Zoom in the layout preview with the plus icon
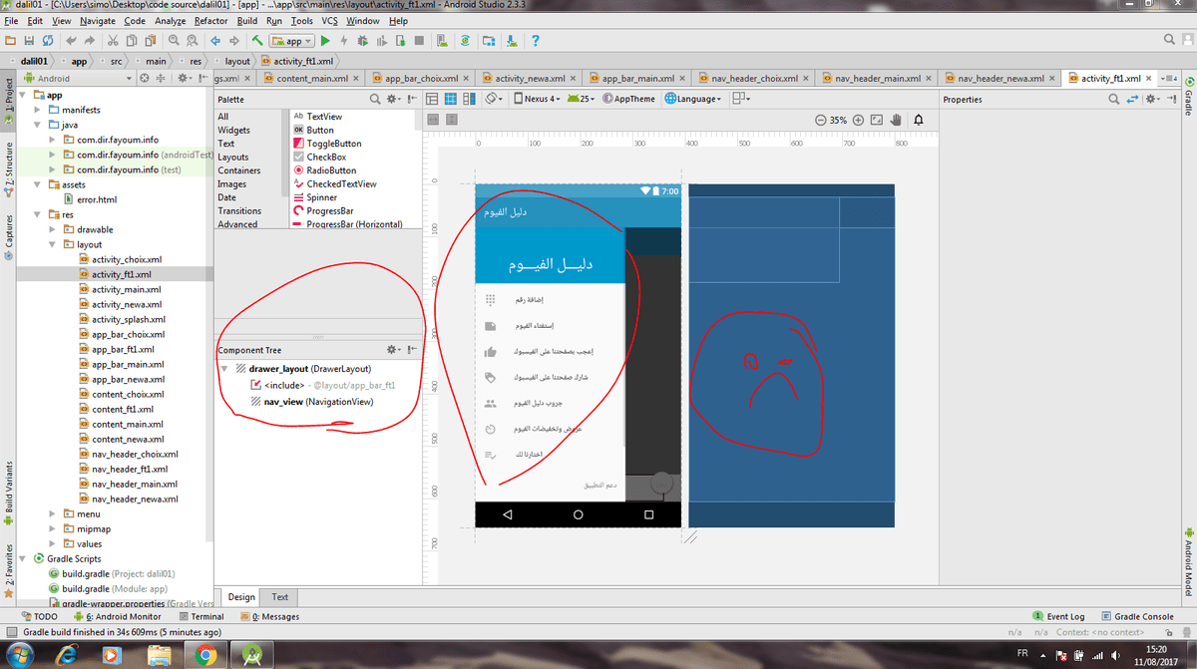 click(858, 120)
